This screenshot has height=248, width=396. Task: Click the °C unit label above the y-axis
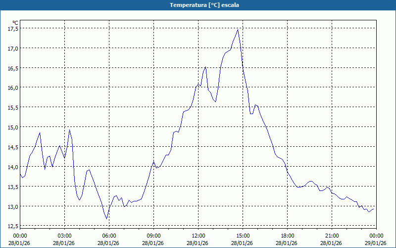click(x=15, y=22)
